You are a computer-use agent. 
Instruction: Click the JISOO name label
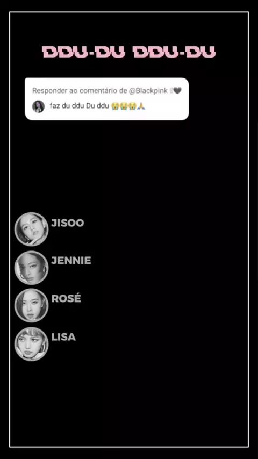68,223
